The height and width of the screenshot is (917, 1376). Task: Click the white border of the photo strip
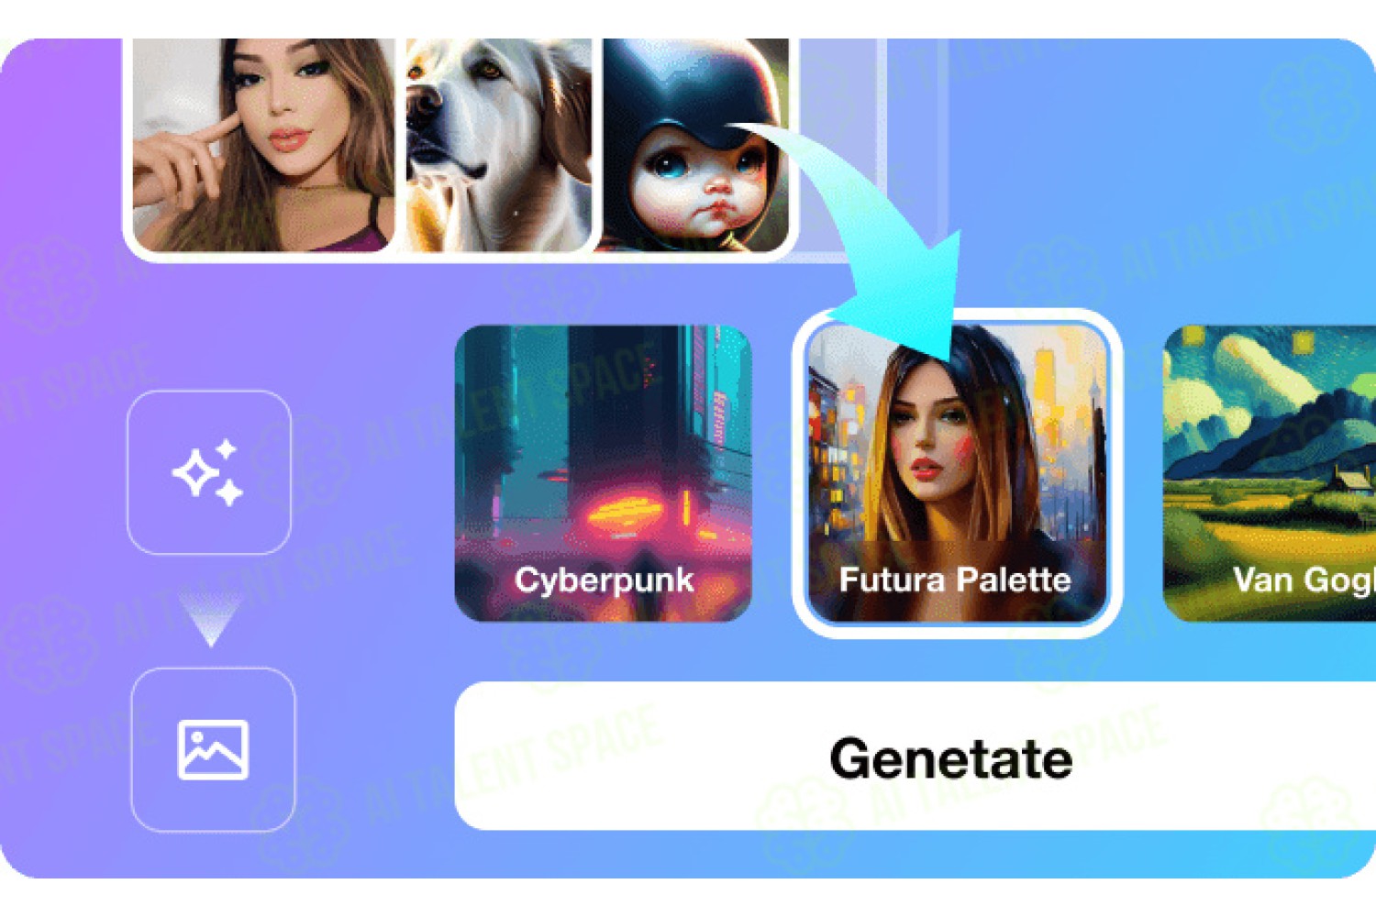459,257
